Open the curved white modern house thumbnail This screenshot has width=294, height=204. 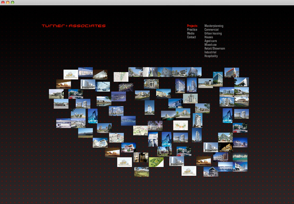pos(100,143)
